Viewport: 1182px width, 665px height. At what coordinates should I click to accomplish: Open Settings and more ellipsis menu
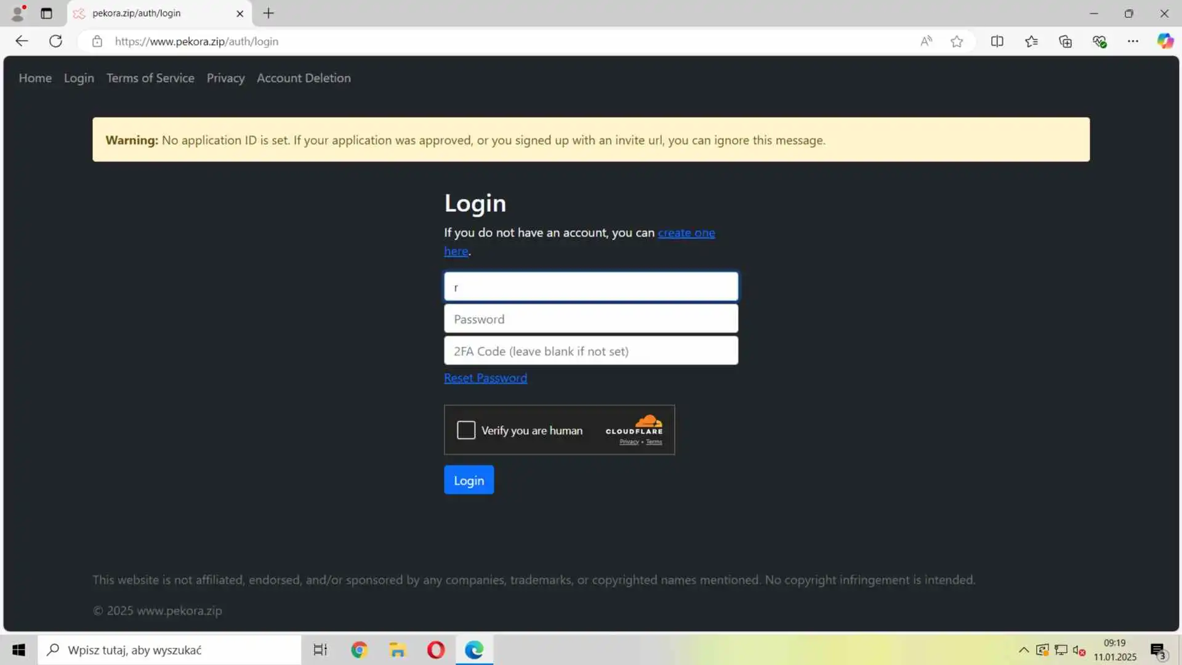point(1133,41)
